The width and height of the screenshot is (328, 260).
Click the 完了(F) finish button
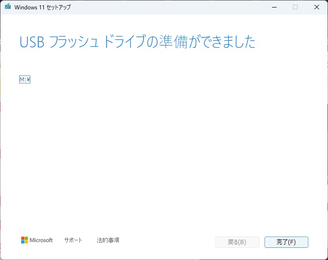click(286, 242)
